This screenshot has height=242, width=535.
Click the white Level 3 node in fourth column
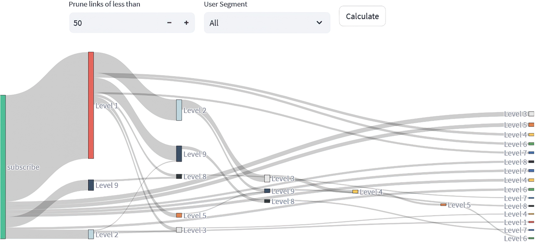267,178
